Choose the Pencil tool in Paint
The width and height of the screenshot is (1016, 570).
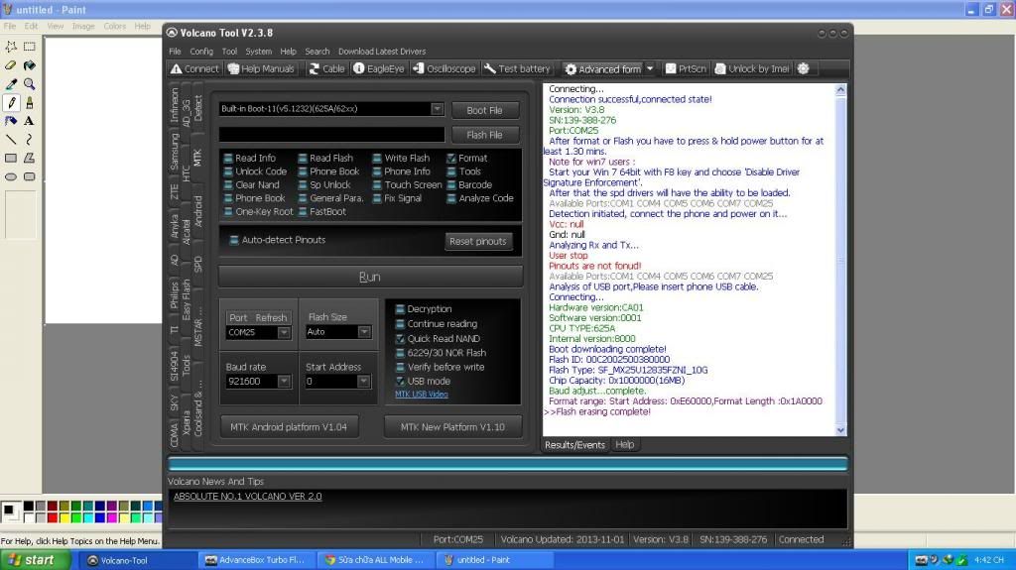11,102
